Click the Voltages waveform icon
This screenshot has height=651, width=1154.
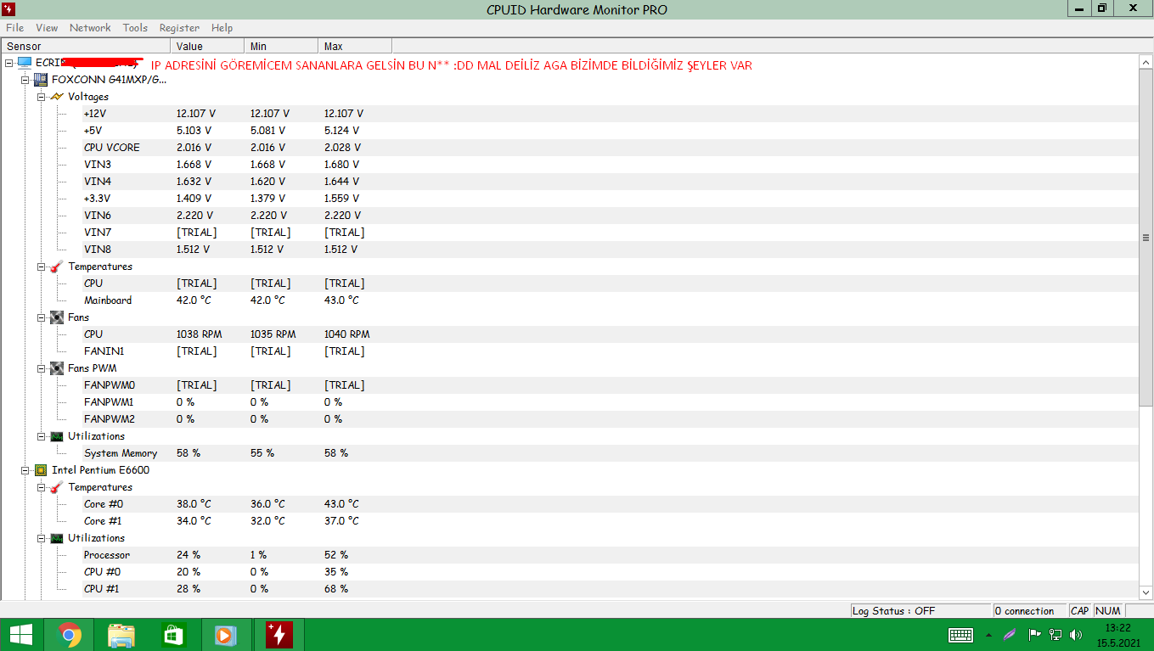57,97
